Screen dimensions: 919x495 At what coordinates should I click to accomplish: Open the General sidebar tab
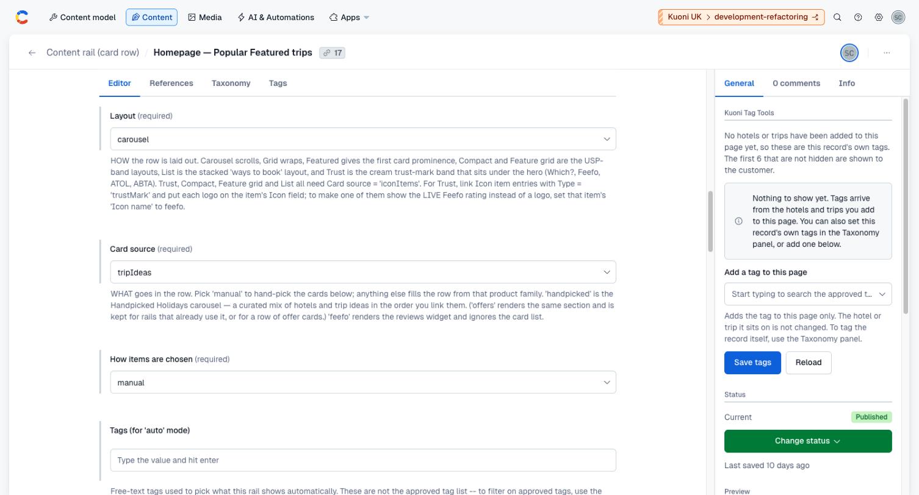click(x=739, y=84)
